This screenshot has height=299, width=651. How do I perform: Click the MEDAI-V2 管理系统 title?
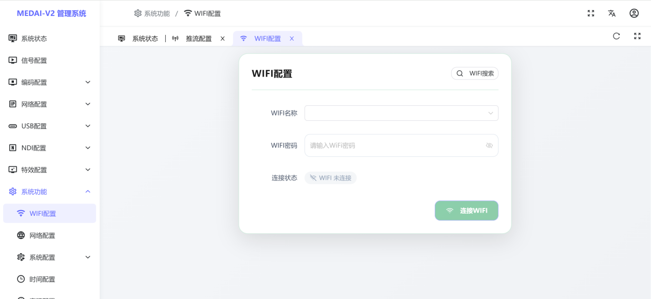(51, 13)
